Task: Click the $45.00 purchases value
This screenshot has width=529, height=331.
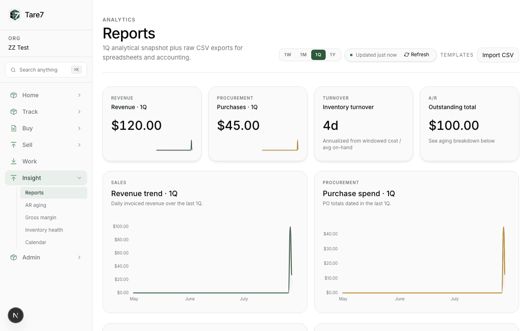Action: pos(238,125)
